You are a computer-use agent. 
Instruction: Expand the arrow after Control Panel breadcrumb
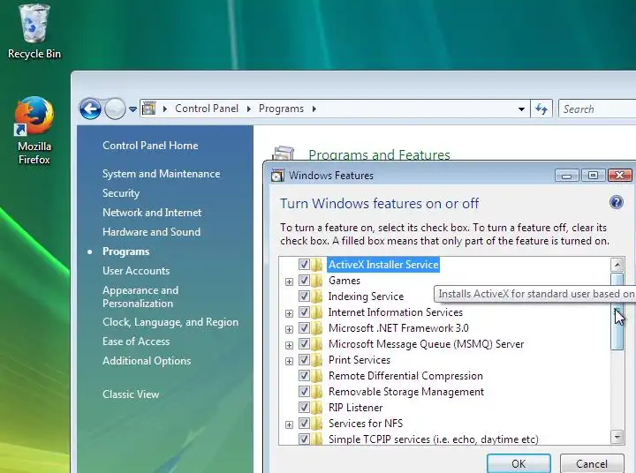248,109
